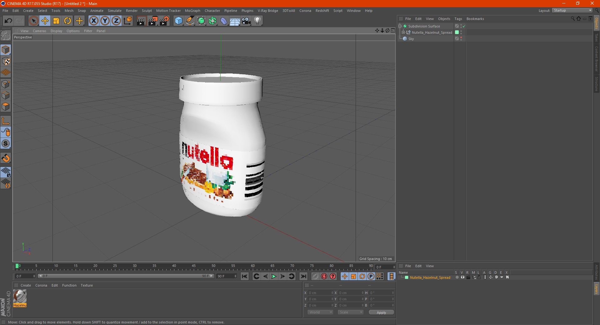Open the MoGraph array object icon
The height and width of the screenshot is (325, 600).
click(x=212, y=21)
